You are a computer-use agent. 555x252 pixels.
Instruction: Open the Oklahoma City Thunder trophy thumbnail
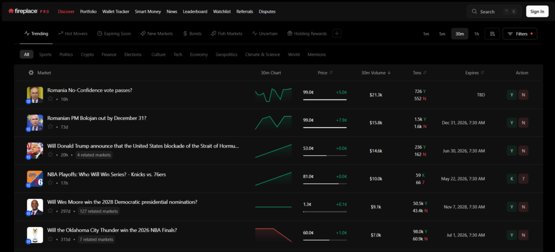[x=35, y=235]
